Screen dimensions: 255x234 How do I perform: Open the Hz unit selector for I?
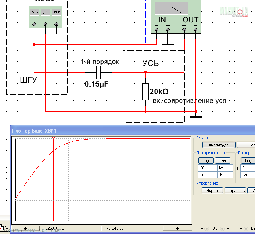tap(225, 175)
